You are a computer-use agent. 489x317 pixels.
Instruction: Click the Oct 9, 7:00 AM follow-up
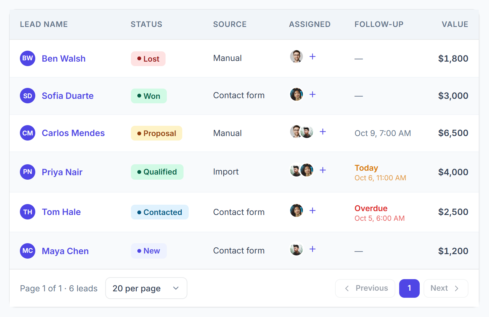(x=383, y=133)
